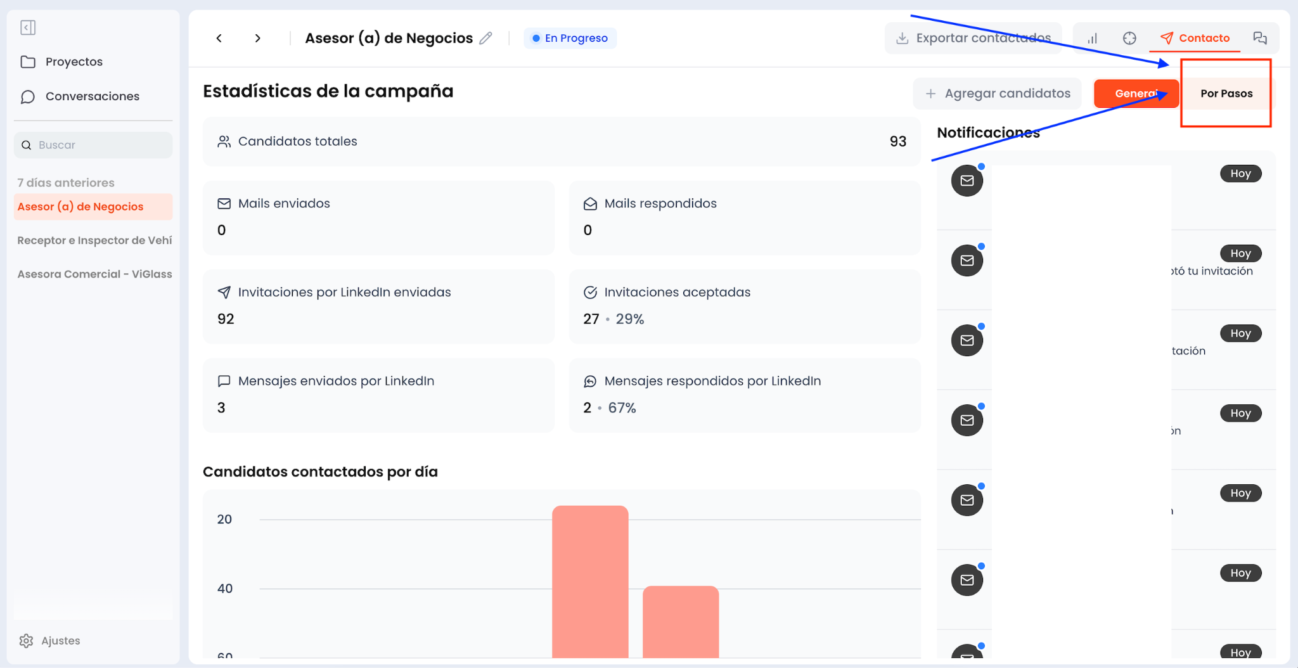The height and width of the screenshot is (668, 1298).
Task: Click the Conversaciones speech bubble icon
Action: point(28,96)
